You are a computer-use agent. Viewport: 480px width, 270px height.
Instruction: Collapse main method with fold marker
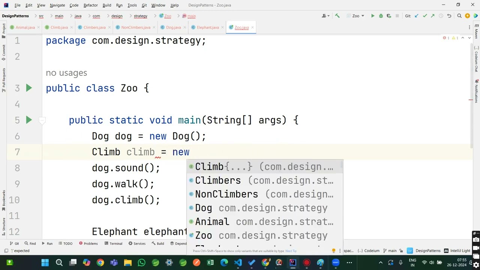point(42,120)
